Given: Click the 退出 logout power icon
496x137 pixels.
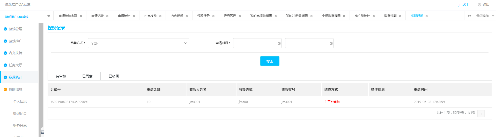Looking at the screenshot, I should [x=479, y=5].
